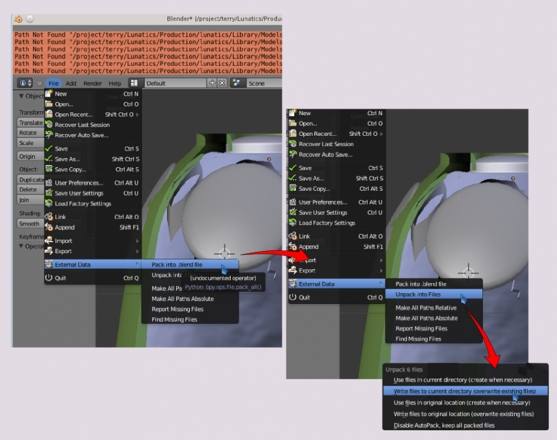Expand the Import submenu arrow in left menu
Viewport: 557px width, 440px height.
138,241
